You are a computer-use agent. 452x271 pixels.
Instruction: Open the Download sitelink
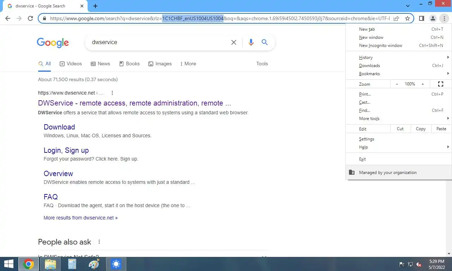click(59, 127)
